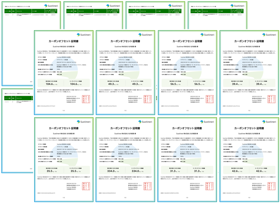Click the red company seal on the 42.6 kg certificate
280x203 pixels.
(271, 186)
